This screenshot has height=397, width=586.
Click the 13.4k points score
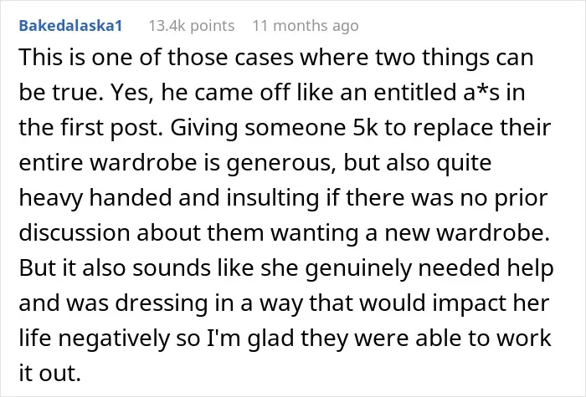click(192, 26)
